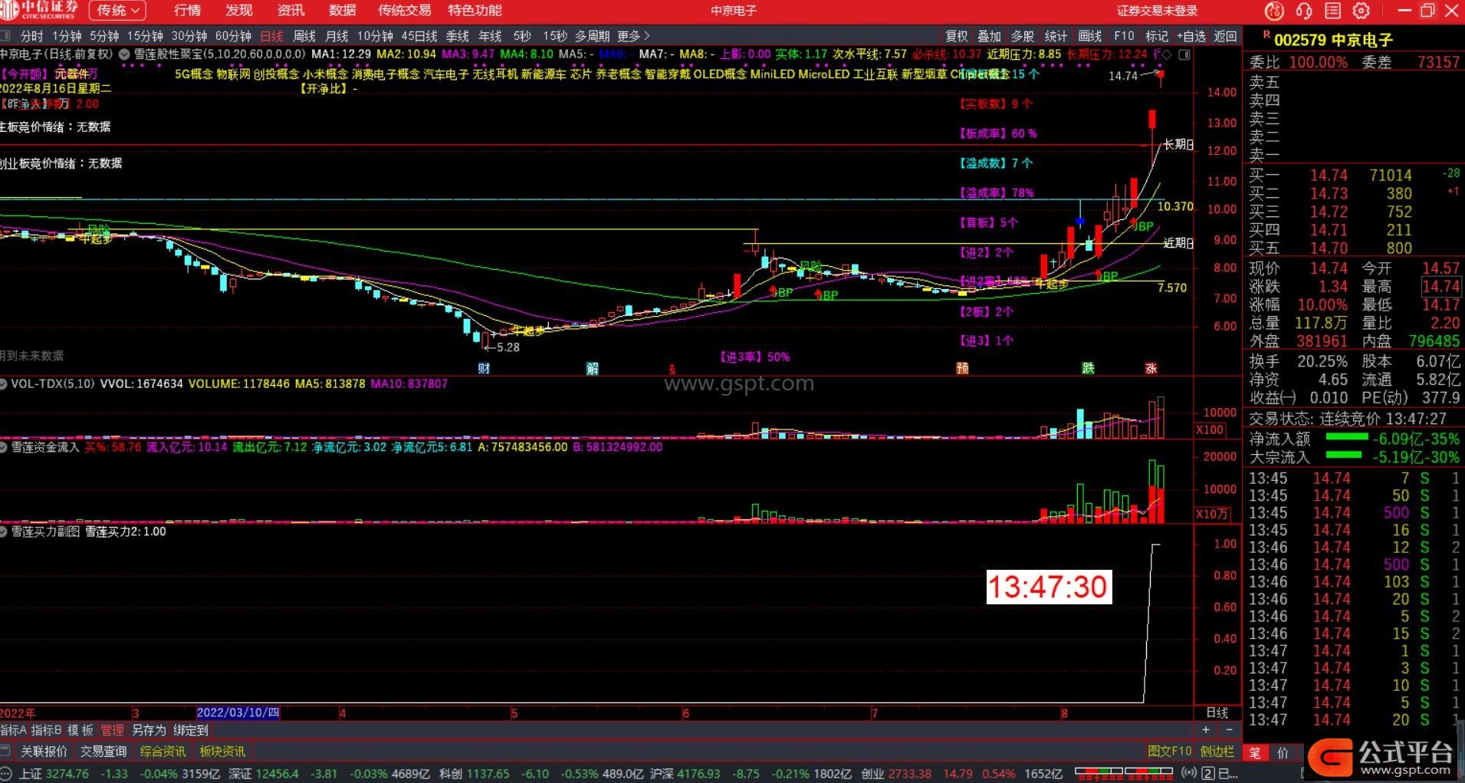Open the 板块资讯 tab

point(222,752)
